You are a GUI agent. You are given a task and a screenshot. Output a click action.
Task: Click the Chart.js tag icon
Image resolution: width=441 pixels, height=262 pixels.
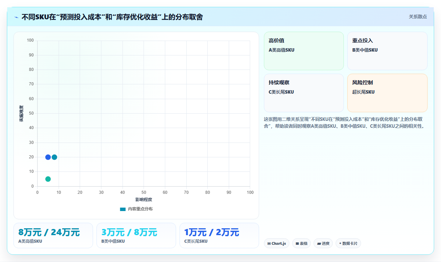269,244
